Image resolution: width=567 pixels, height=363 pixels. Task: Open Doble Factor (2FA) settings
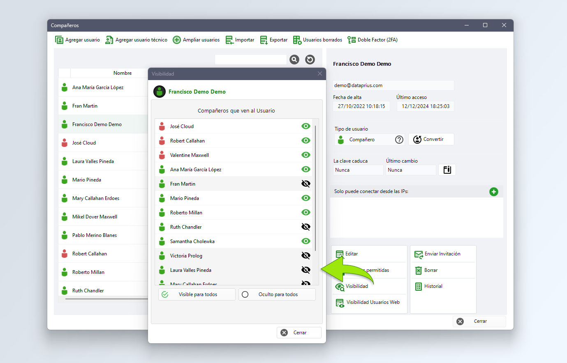coord(373,40)
